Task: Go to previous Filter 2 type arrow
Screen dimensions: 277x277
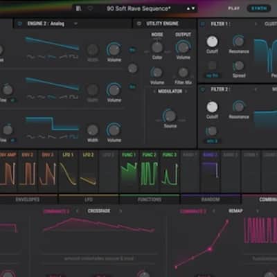Action: [256, 89]
